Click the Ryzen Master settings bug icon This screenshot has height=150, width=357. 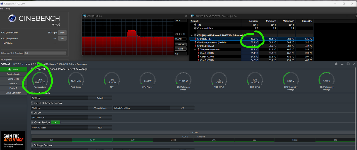point(336,64)
